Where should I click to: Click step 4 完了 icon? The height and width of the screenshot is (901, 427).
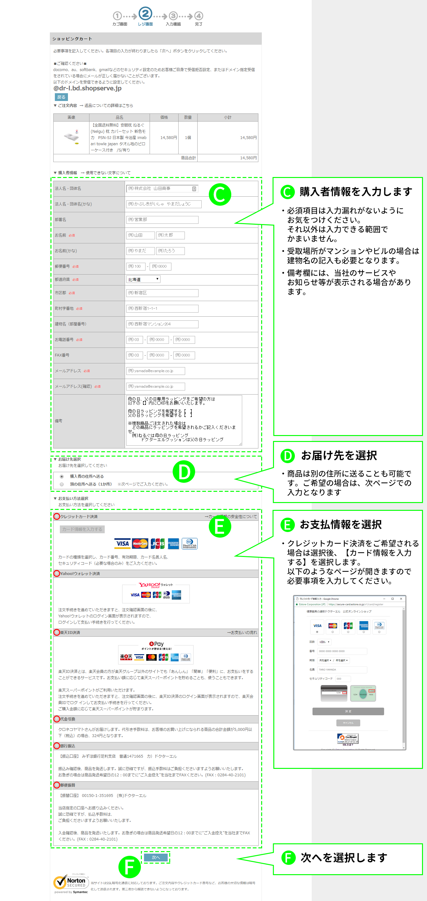(x=199, y=16)
